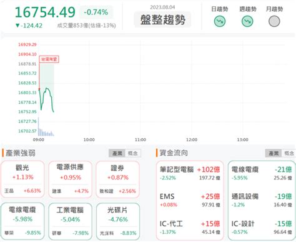Click the weekly trend (週趨勢) down-arrow icon
The height and width of the screenshot is (242, 296).
tap(247, 21)
